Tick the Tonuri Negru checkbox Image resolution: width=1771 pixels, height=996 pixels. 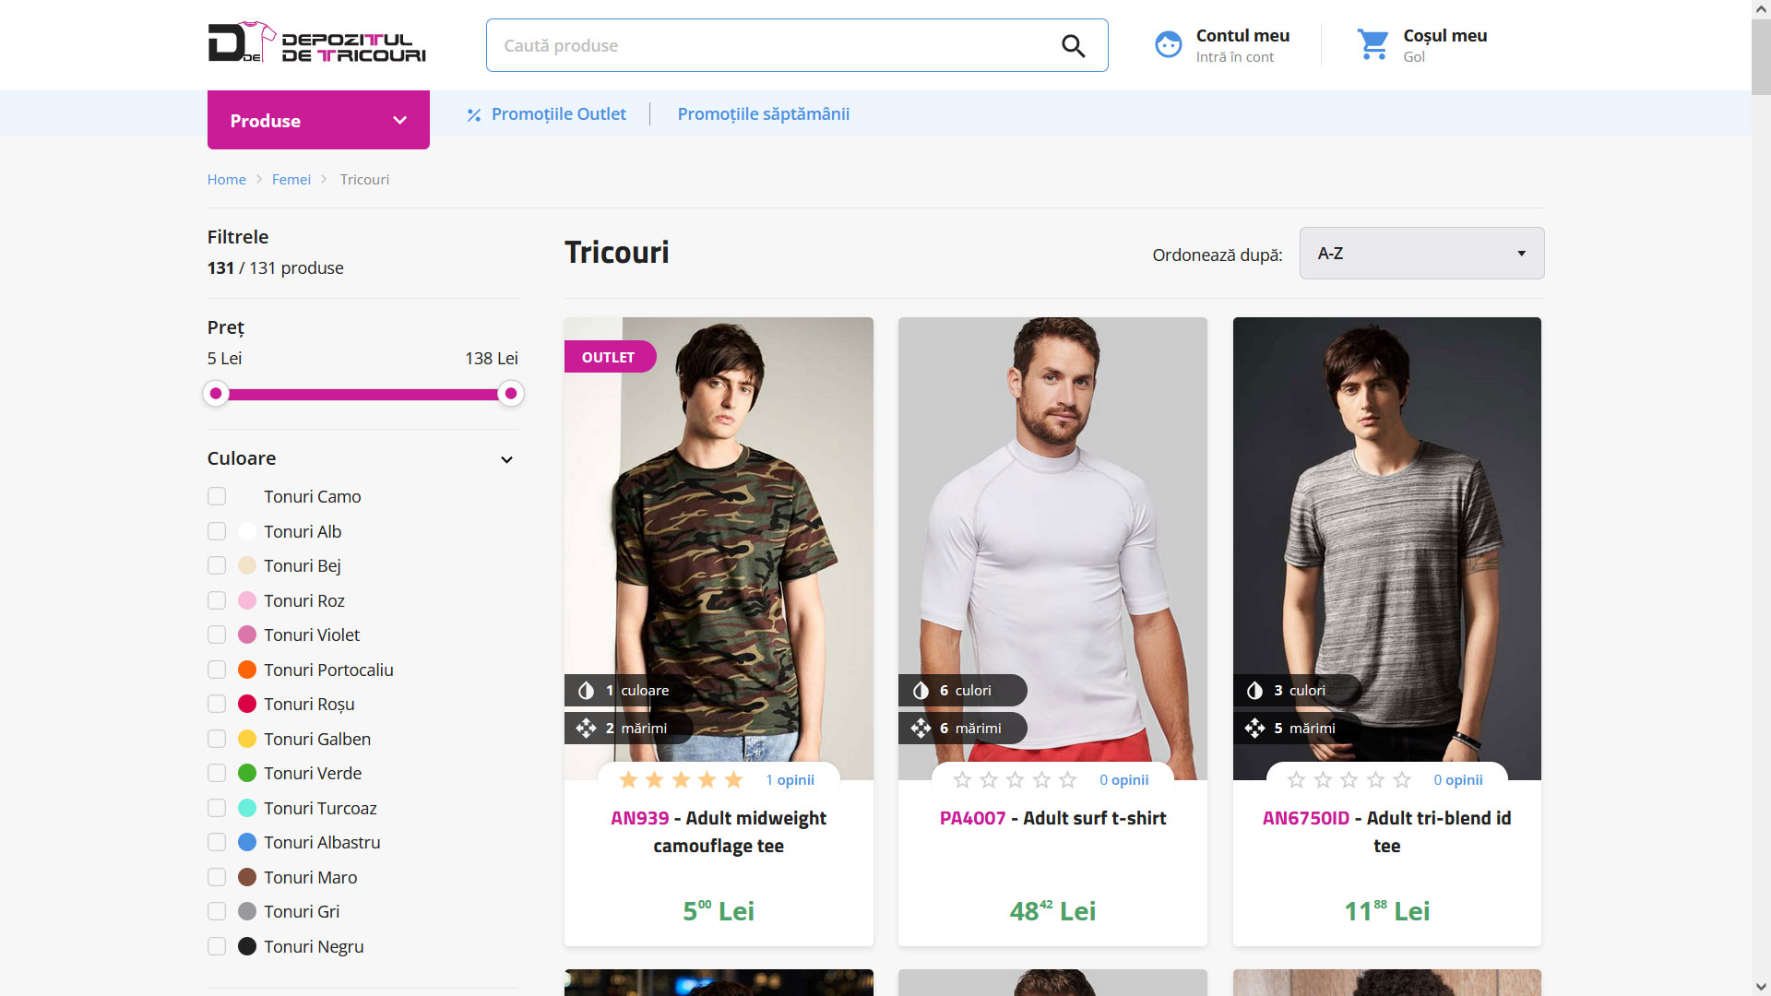click(217, 946)
